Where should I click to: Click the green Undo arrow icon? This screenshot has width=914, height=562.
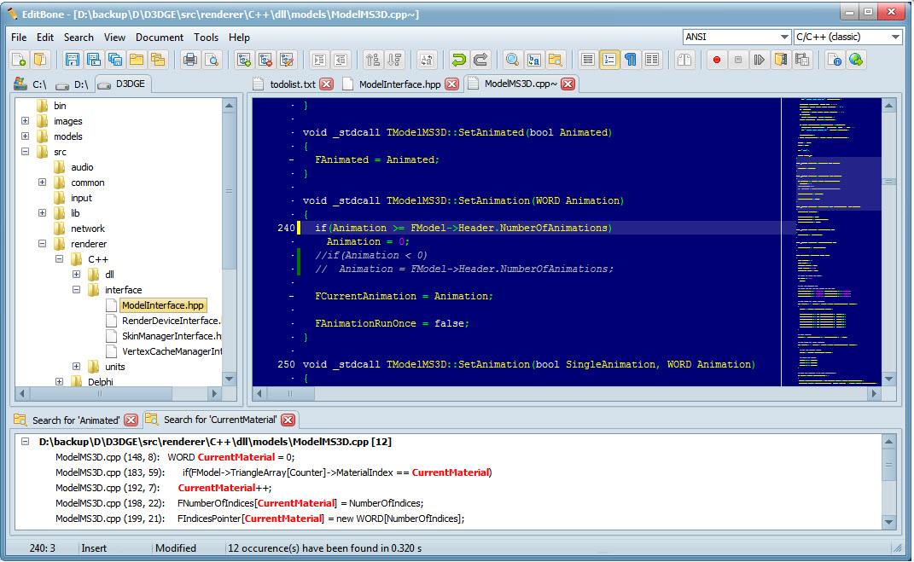click(x=459, y=60)
